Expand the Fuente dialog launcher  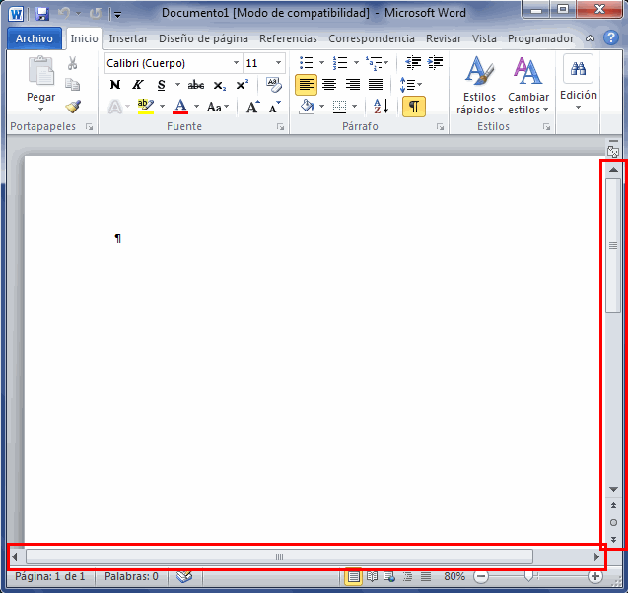(280, 127)
